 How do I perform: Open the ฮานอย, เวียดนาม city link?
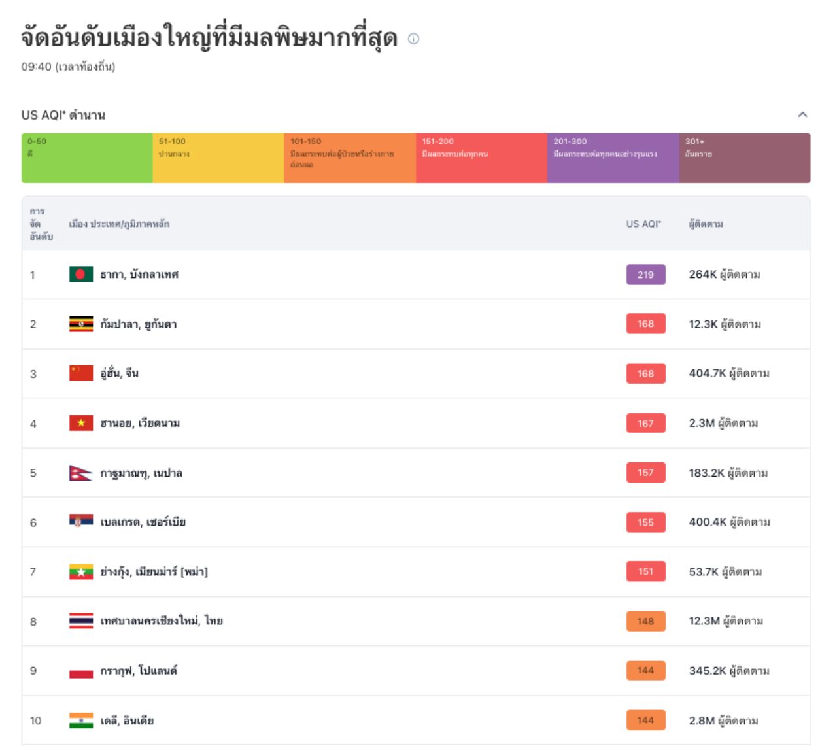(x=140, y=423)
